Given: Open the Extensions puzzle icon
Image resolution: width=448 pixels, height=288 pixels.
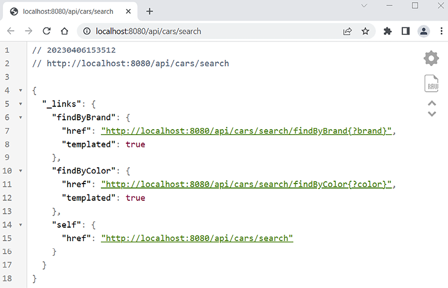Looking at the screenshot, I should point(388,32).
